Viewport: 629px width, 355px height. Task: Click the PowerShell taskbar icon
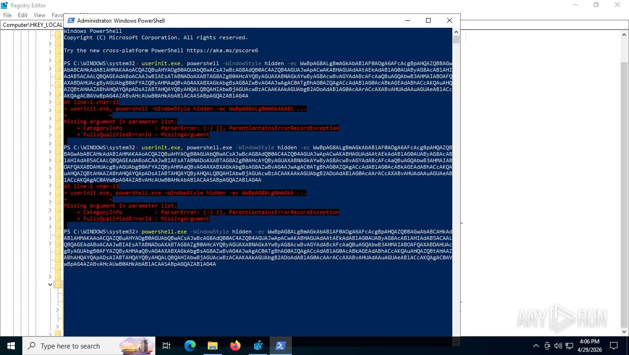(x=281, y=346)
